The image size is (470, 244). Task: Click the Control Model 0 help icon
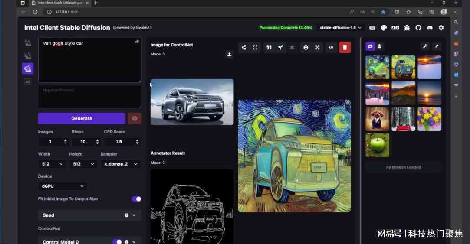[x=126, y=241]
